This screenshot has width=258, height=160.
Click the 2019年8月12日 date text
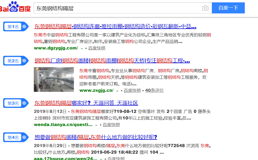click(x=50, y=112)
